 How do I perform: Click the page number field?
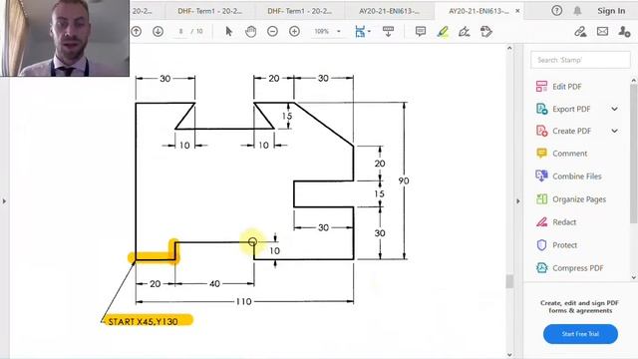[x=181, y=31]
